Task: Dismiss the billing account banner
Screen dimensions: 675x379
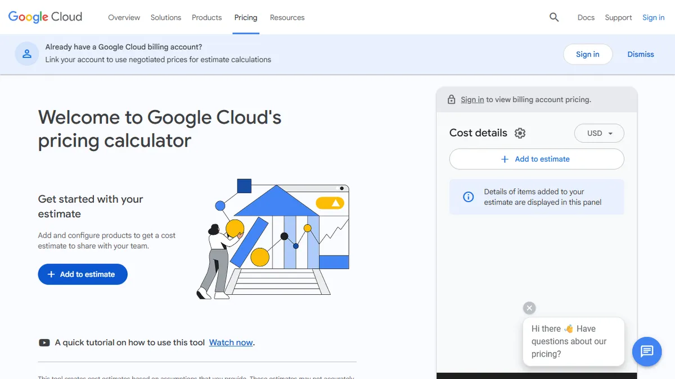Action: (640, 54)
